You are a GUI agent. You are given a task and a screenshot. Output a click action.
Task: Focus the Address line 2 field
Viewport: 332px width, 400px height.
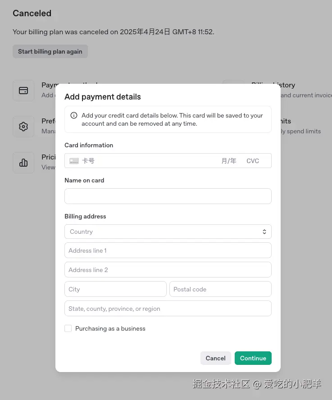[168, 270]
